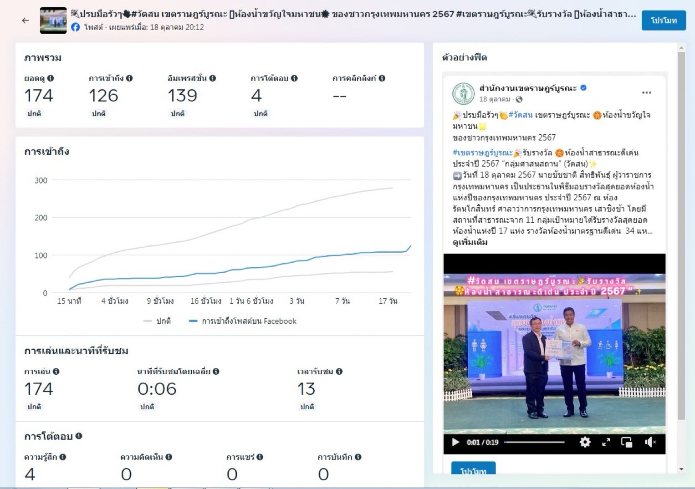695x489 pixels.
Task: Show info for การโต้ตอบ section heading
Action: [x=79, y=436]
